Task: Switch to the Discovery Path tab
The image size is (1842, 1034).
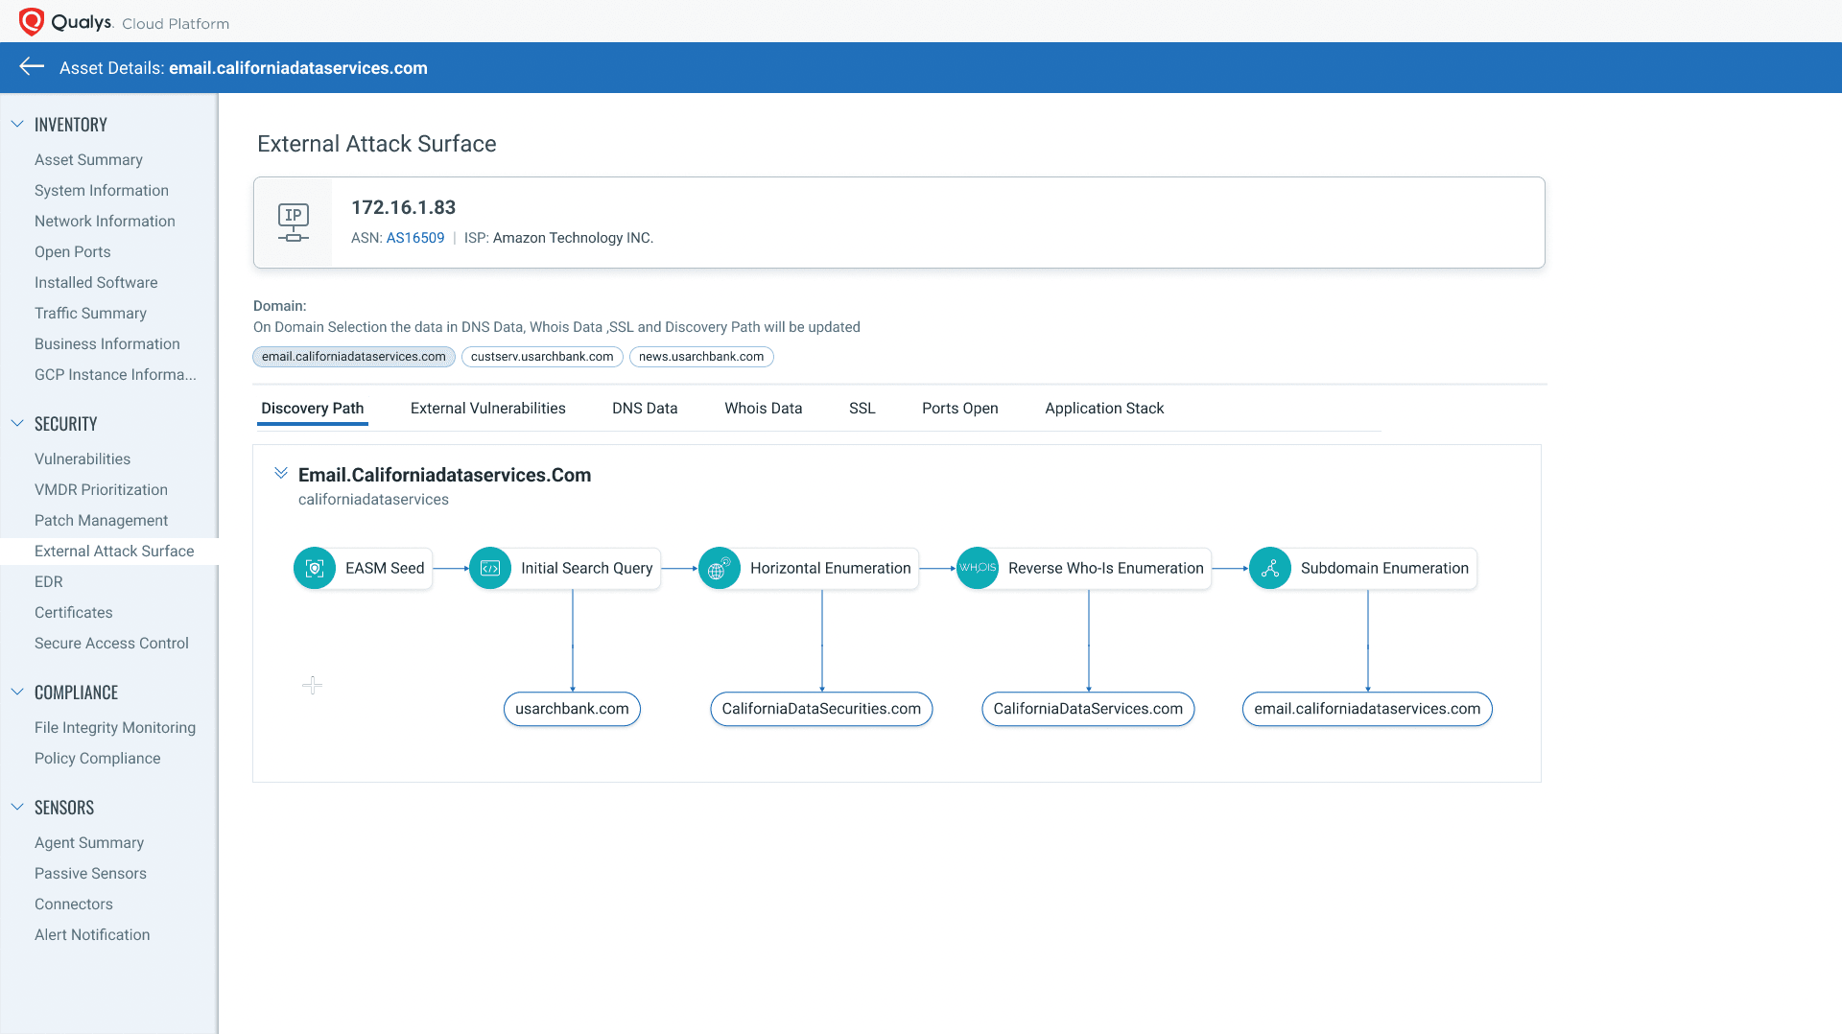Action: click(x=313, y=409)
